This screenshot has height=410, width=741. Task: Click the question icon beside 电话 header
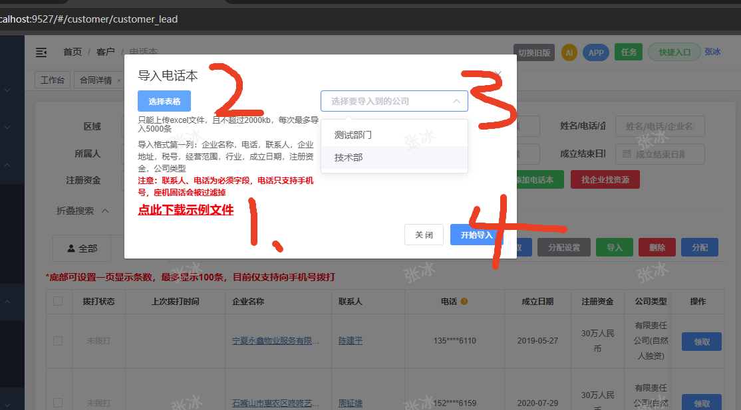(x=464, y=302)
